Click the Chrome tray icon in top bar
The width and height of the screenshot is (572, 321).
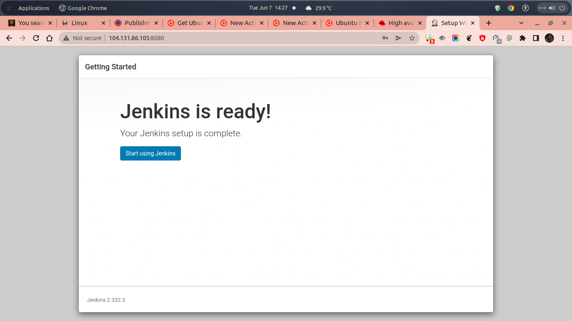point(511,8)
